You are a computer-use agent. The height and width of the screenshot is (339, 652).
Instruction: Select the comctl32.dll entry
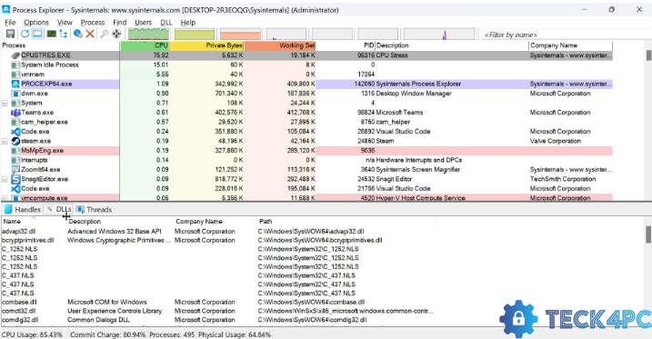218,311
